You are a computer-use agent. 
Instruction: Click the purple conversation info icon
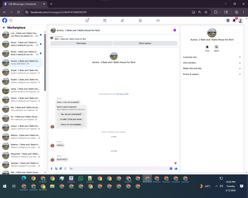pos(175,30)
